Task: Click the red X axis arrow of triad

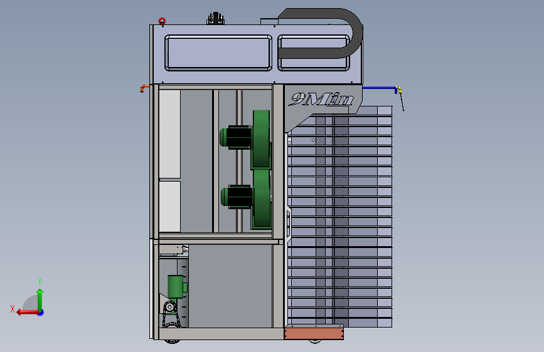Action: 27,312
